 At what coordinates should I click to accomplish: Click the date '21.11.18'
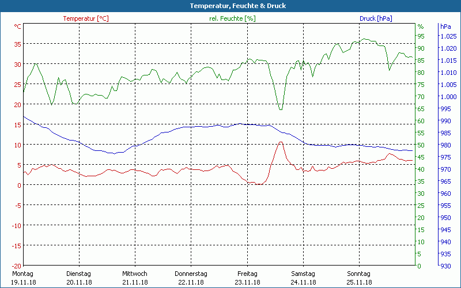135,282
